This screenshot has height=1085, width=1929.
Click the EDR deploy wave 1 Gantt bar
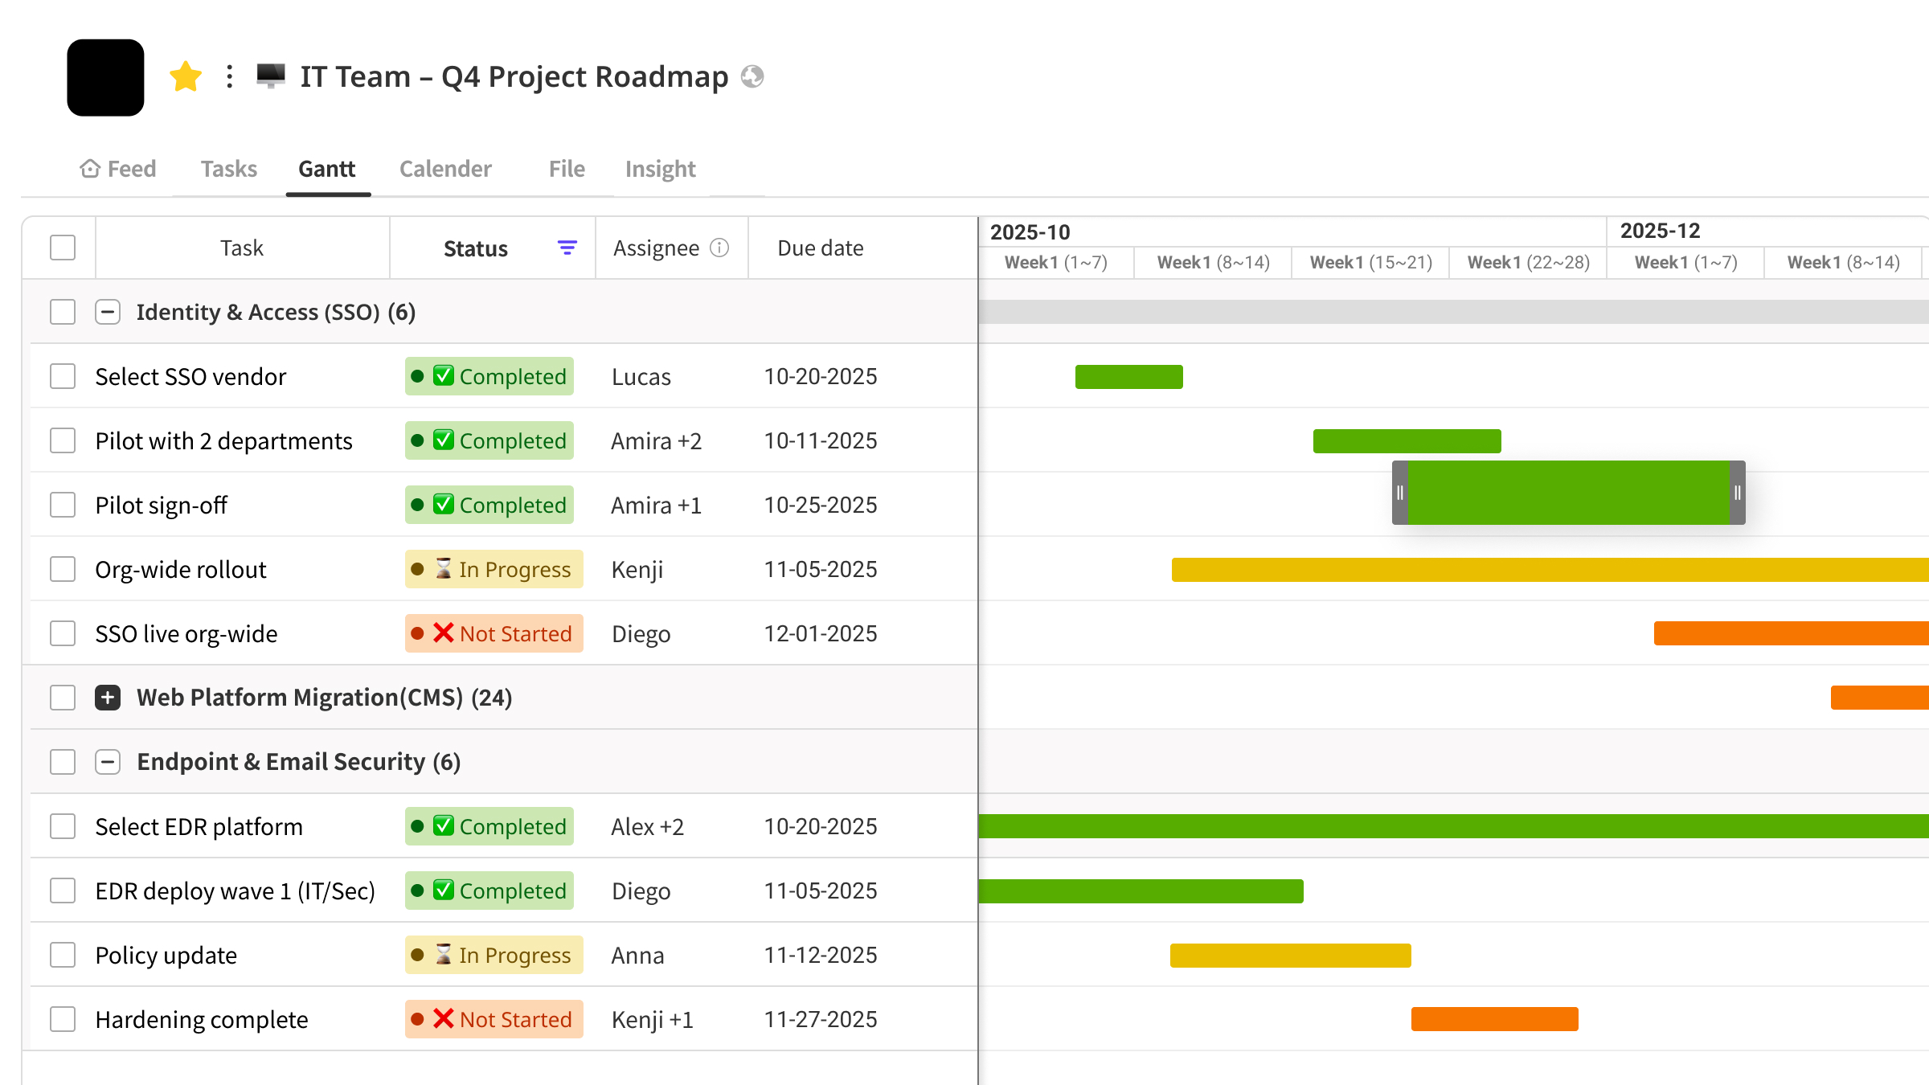[1141, 891]
